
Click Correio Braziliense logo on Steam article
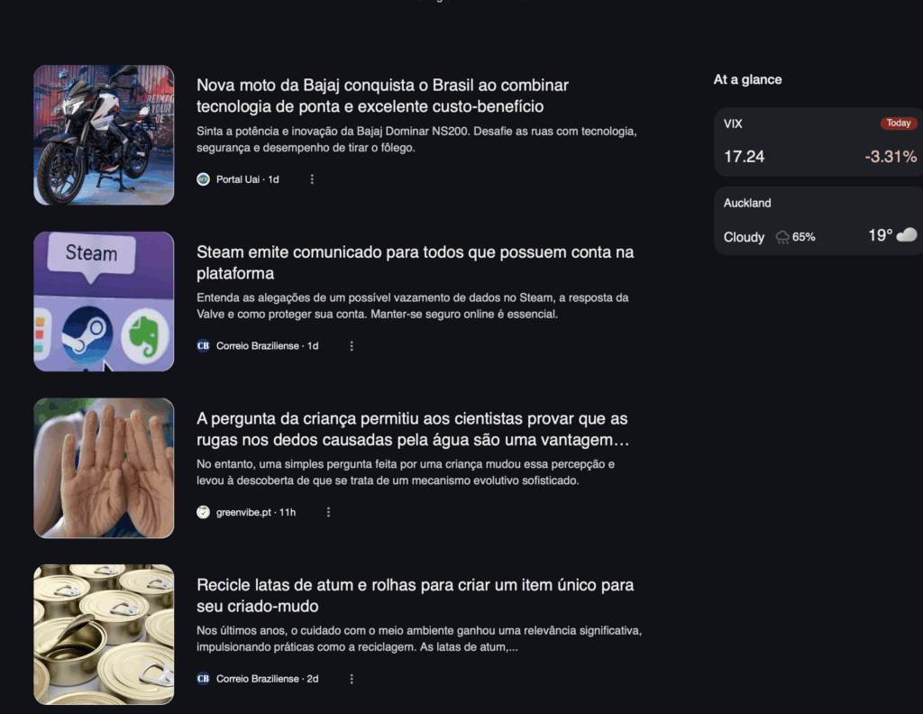[x=203, y=346]
